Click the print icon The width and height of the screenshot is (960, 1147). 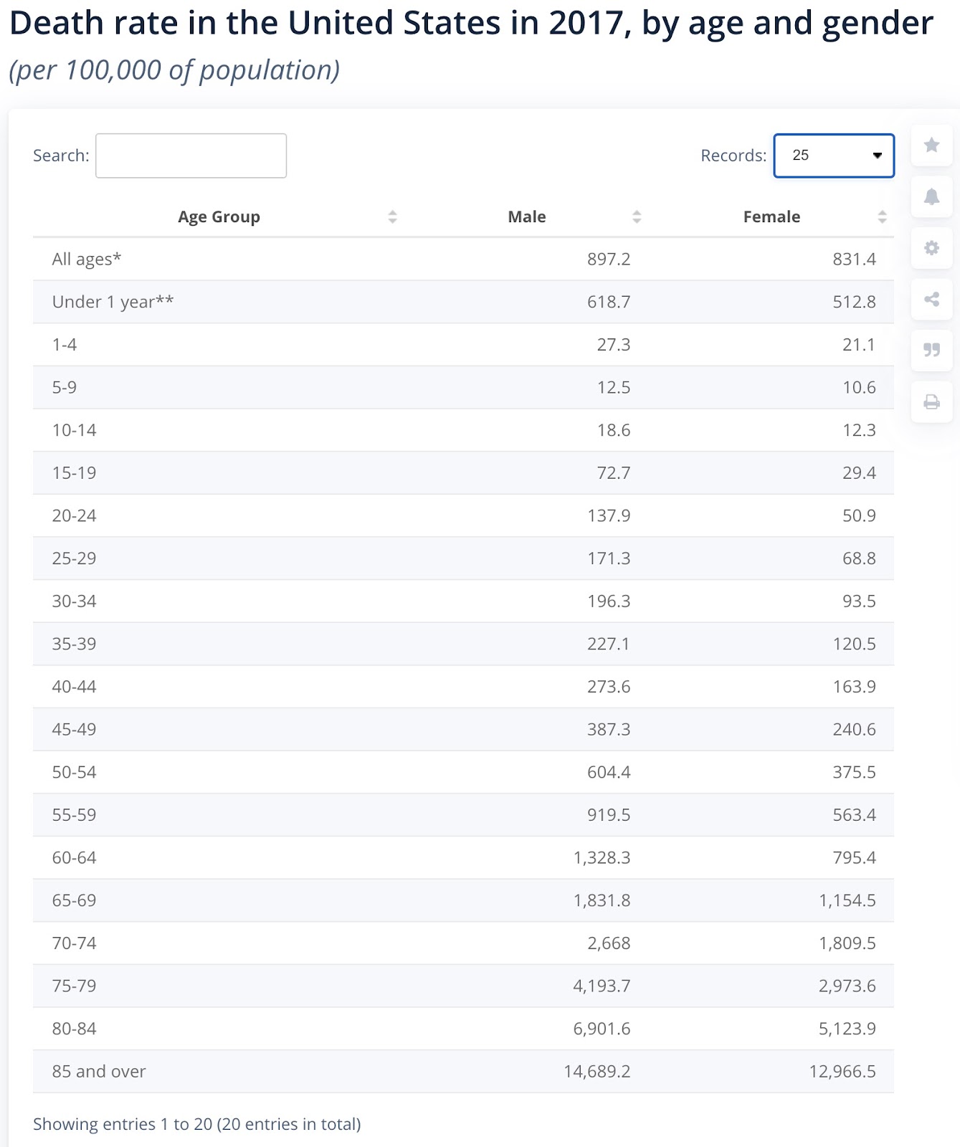pos(931,401)
